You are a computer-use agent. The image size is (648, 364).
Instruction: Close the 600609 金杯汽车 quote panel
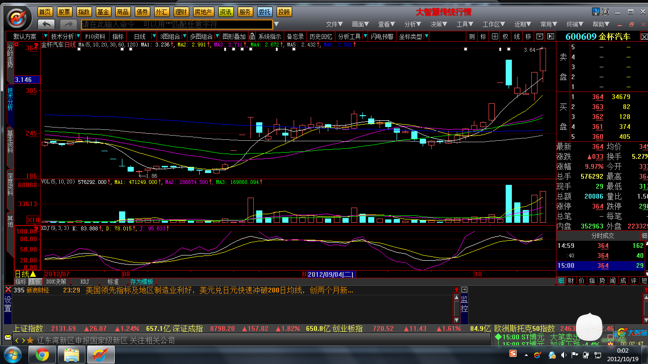click(x=644, y=36)
